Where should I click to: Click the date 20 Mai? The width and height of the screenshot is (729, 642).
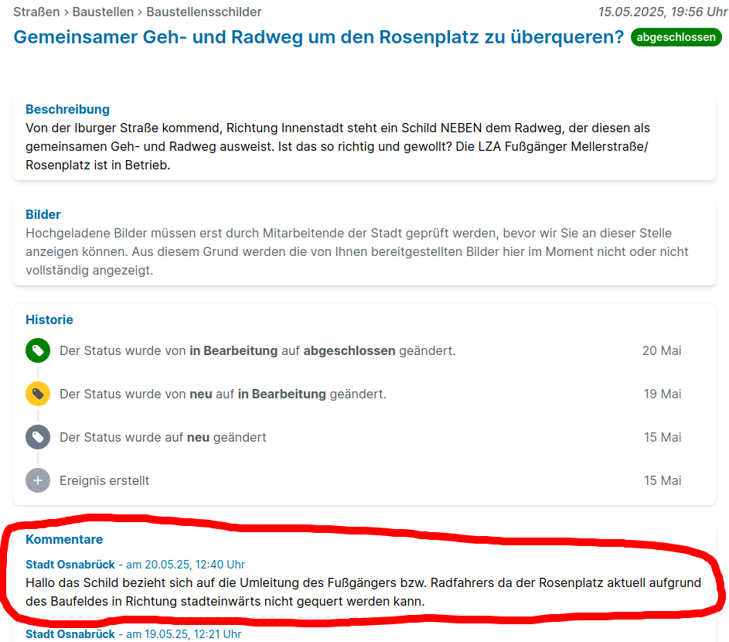point(662,350)
